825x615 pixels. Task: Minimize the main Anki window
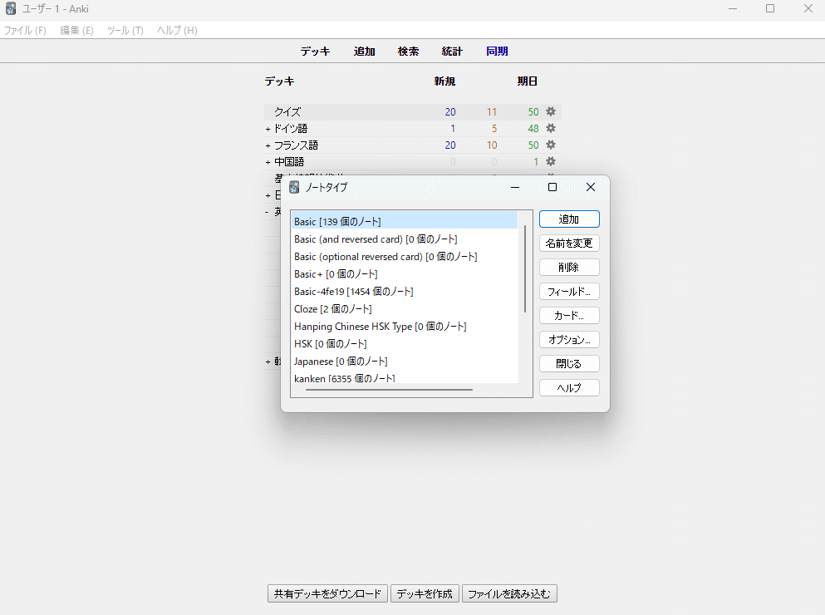pos(733,8)
